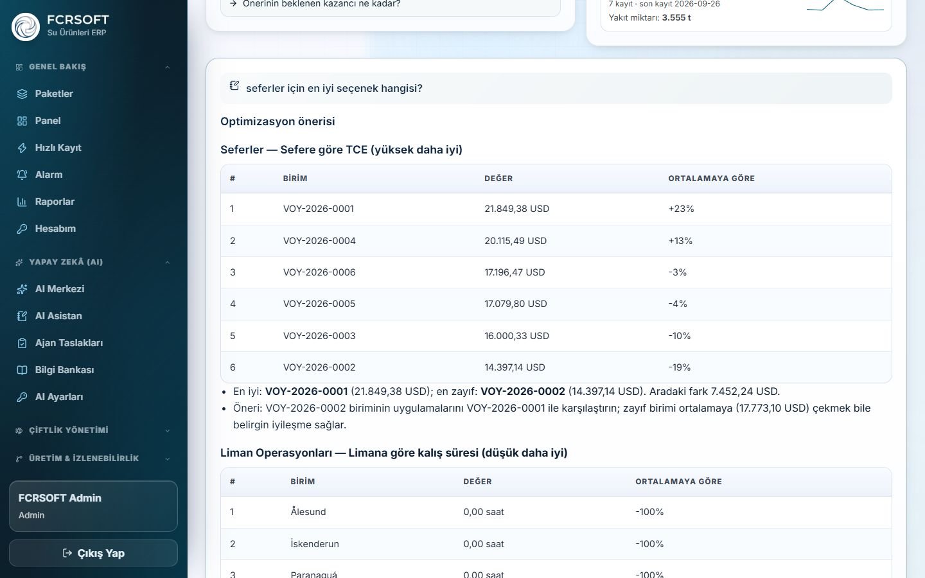Click the edit icon beside the seferler question
The height and width of the screenshot is (578, 925).
[234, 85]
